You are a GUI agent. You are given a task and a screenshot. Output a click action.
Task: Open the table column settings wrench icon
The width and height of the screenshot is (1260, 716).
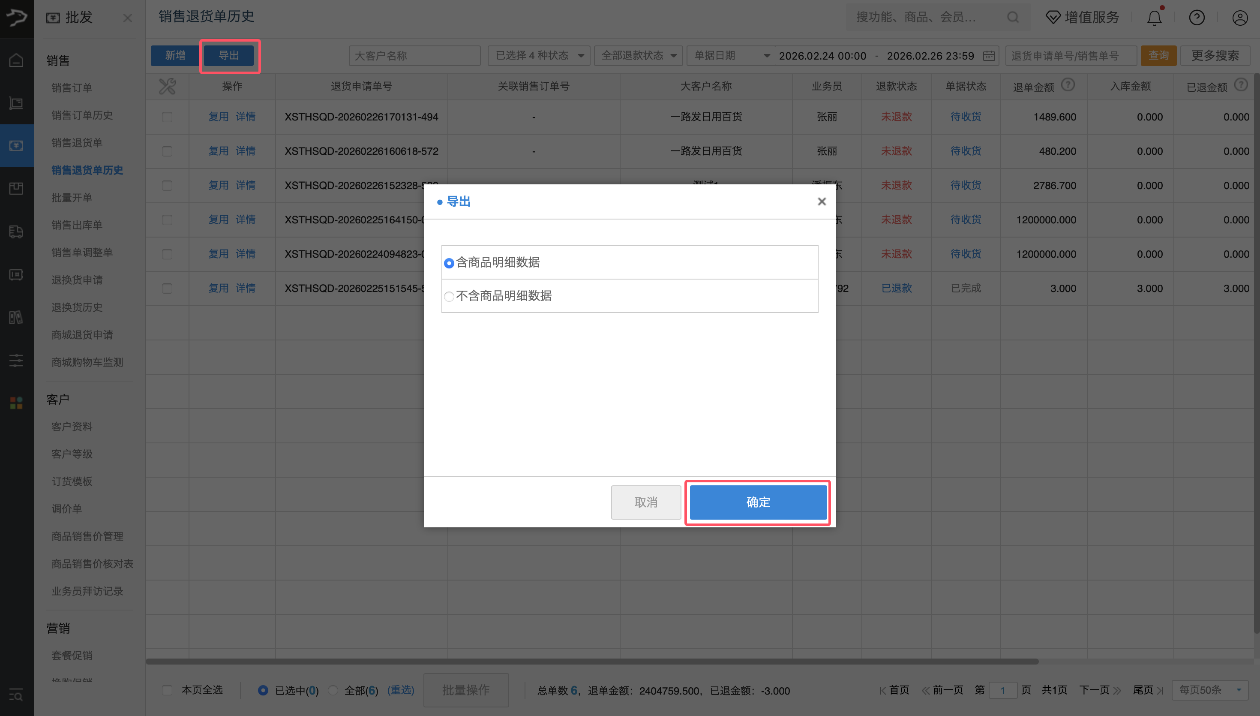click(x=167, y=87)
